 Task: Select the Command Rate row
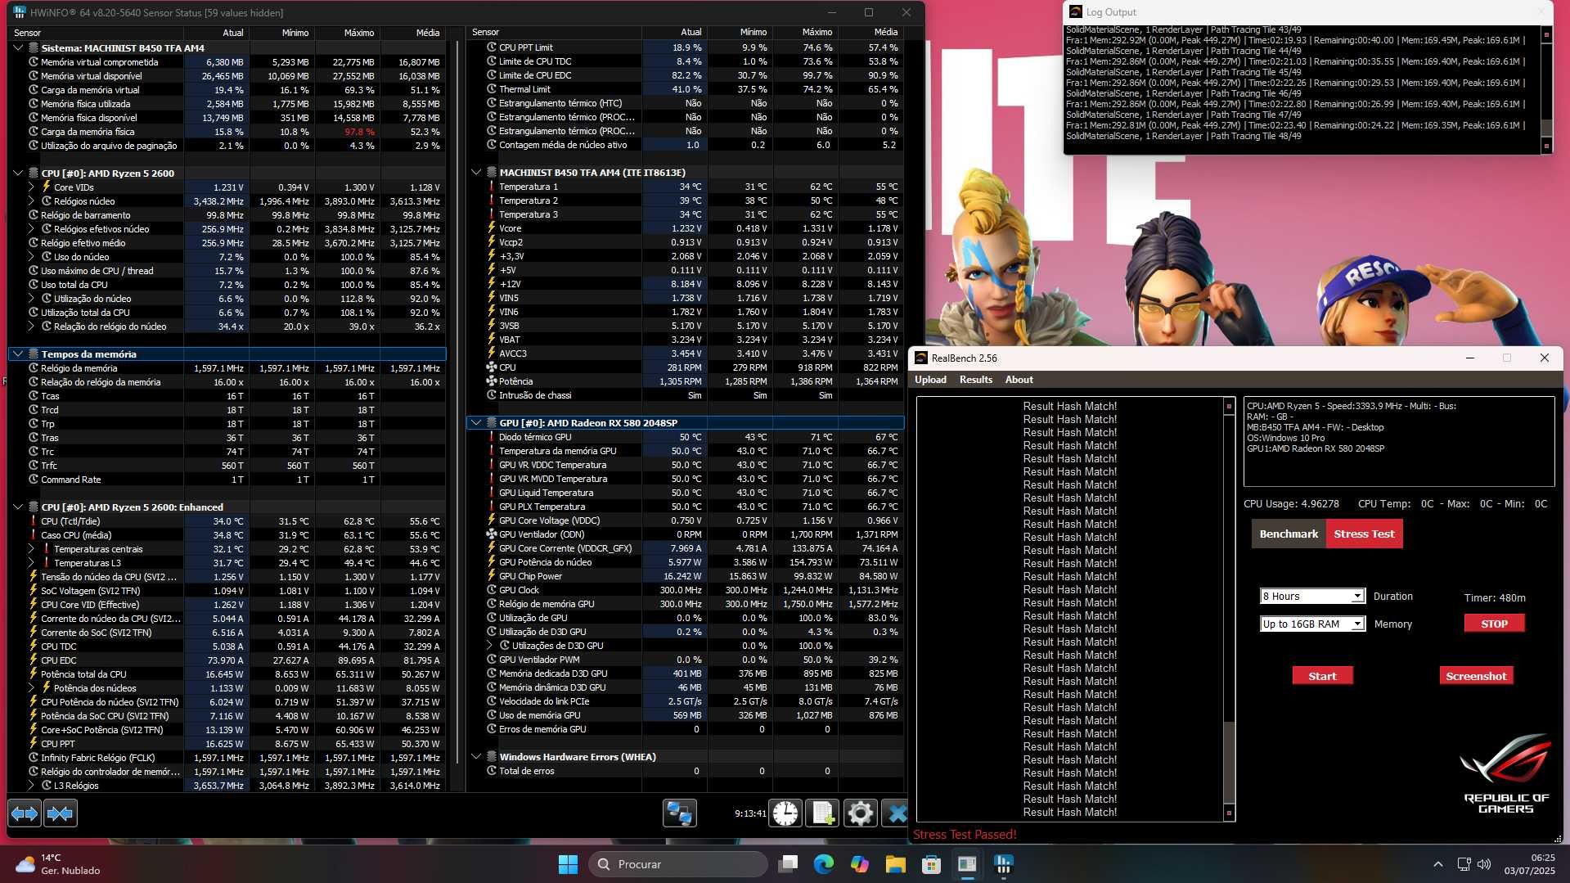[x=228, y=480]
